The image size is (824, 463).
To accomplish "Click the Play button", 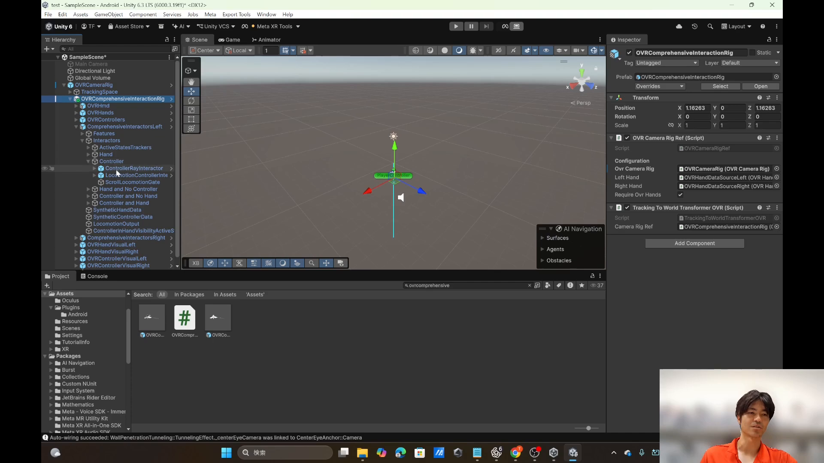I will [456, 26].
